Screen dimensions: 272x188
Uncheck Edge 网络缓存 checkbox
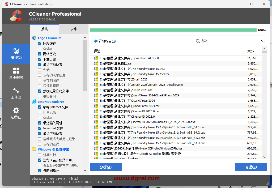pos(40,43)
